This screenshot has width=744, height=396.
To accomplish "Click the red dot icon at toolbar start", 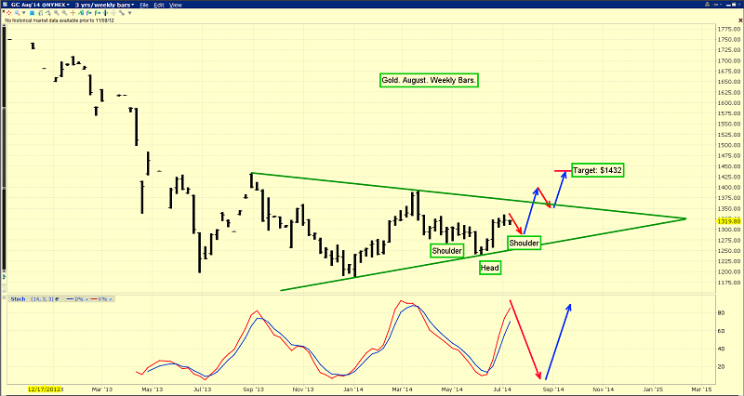I will click(8, 12).
